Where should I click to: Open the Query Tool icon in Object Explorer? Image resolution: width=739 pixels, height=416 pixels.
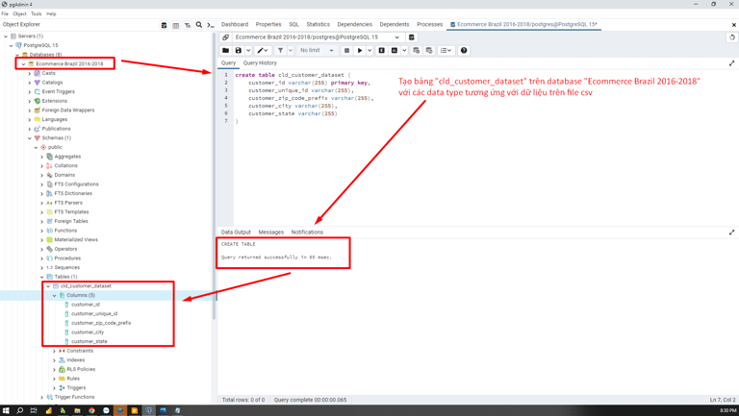[164, 25]
